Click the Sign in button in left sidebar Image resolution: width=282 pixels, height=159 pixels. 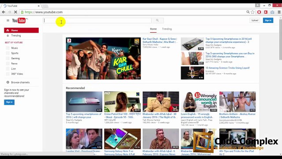pos(9,102)
